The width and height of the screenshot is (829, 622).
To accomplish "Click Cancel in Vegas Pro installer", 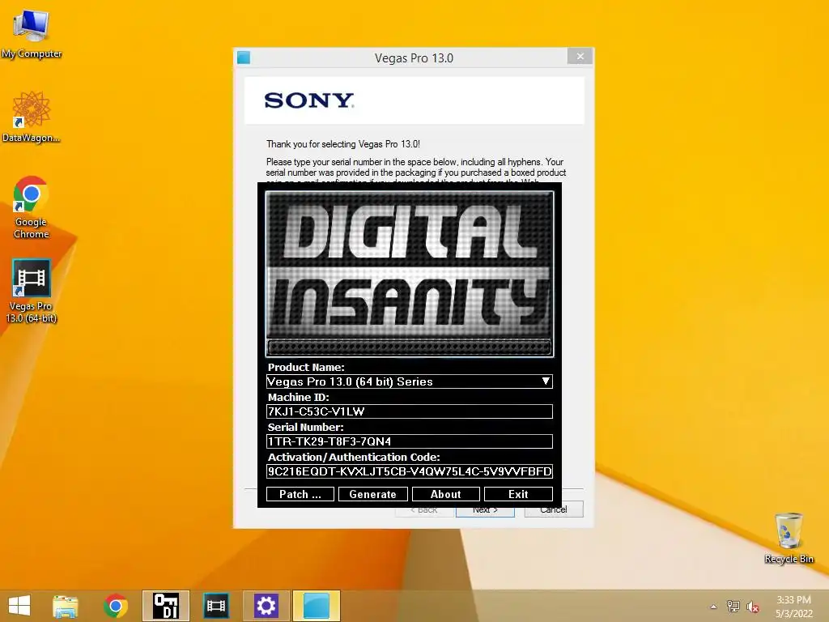I will click(x=554, y=510).
